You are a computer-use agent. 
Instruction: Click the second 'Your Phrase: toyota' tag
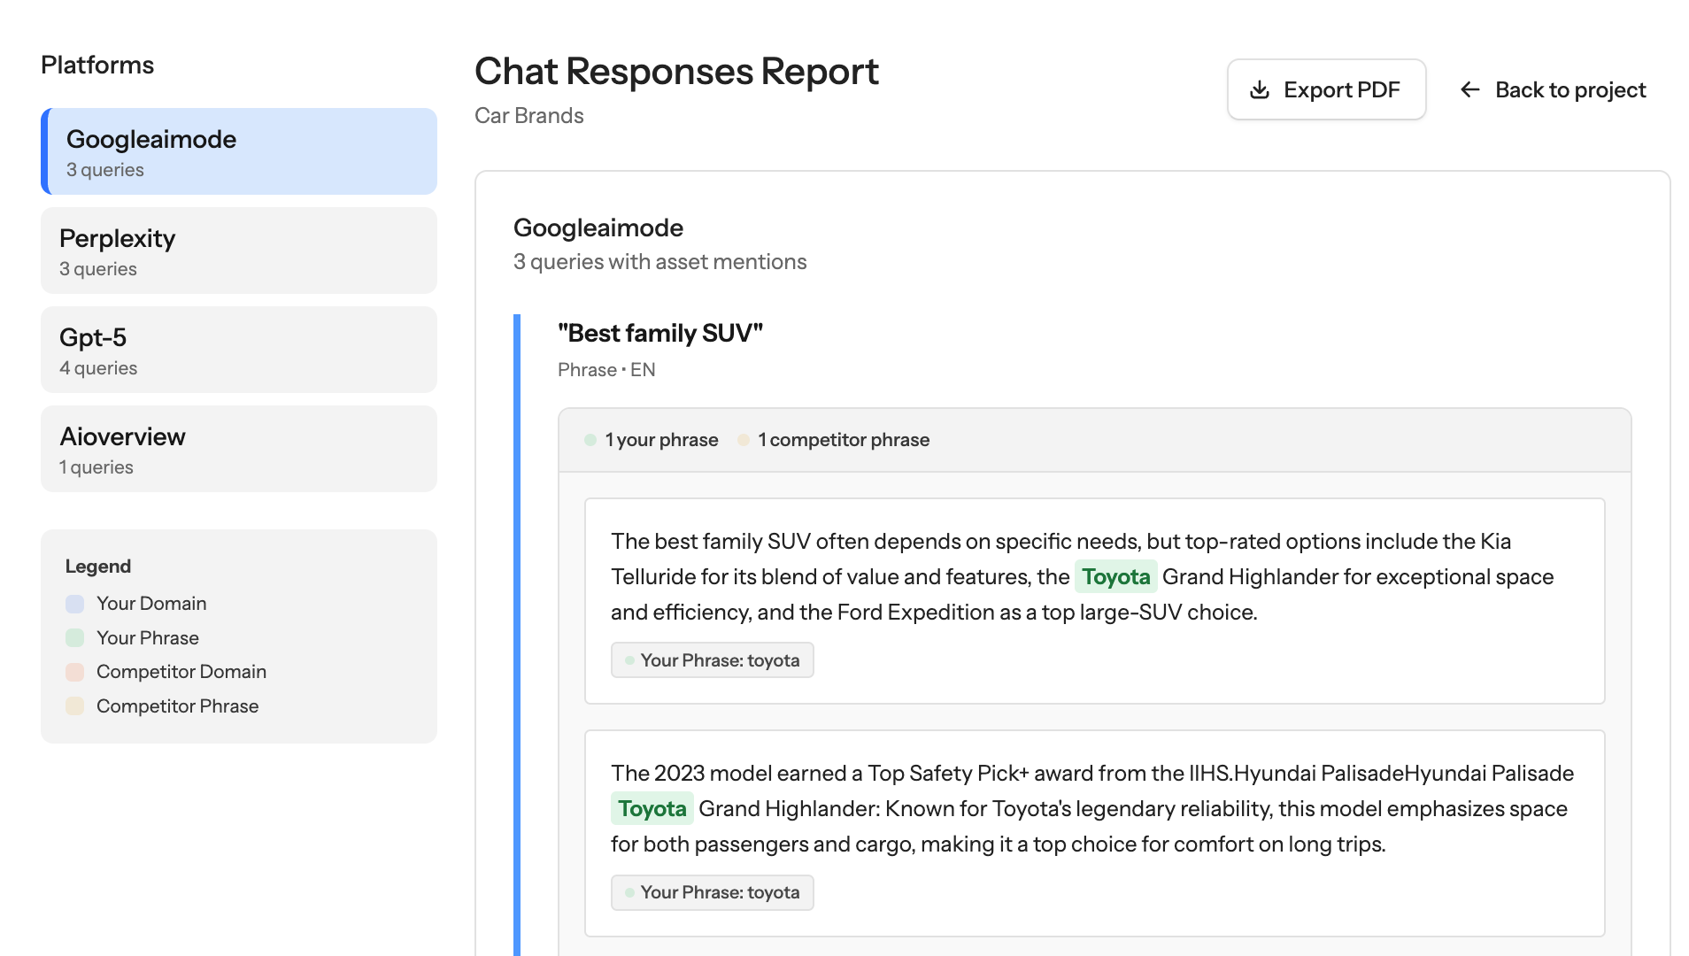(712, 892)
